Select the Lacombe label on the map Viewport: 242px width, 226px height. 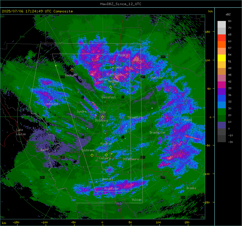(x=116, y=67)
